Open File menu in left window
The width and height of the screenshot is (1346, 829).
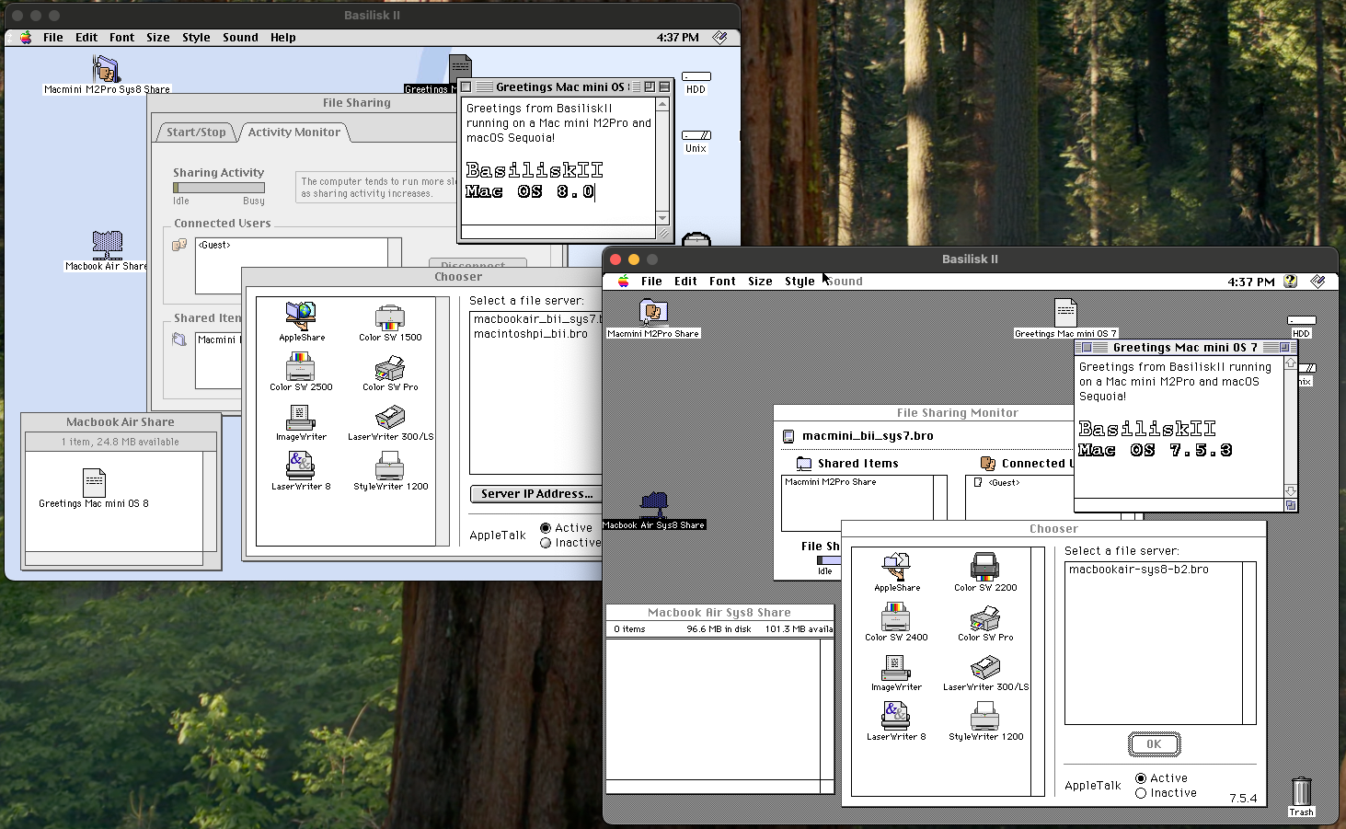click(53, 38)
